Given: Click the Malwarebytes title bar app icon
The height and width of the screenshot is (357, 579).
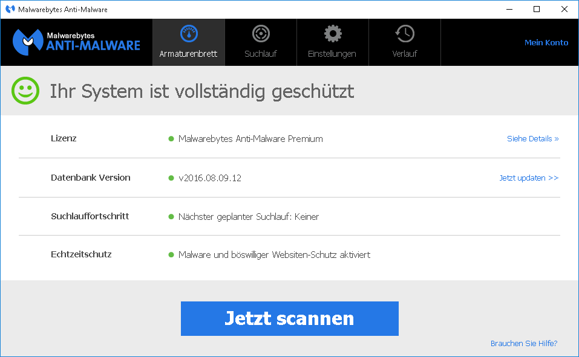Looking at the screenshot, I should click(10, 9).
